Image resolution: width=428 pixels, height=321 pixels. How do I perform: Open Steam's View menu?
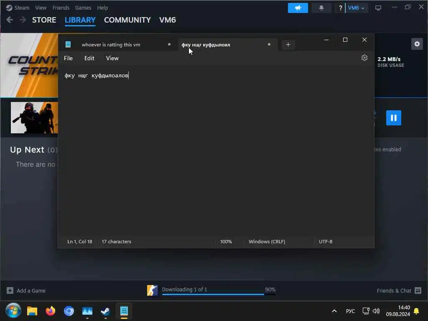[41, 8]
